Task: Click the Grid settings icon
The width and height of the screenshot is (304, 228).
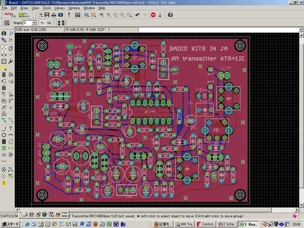Action: [7, 23]
